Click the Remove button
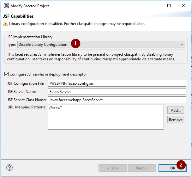This screenshot has height=177, width=192. pyautogui.click(x=176, y=119)
